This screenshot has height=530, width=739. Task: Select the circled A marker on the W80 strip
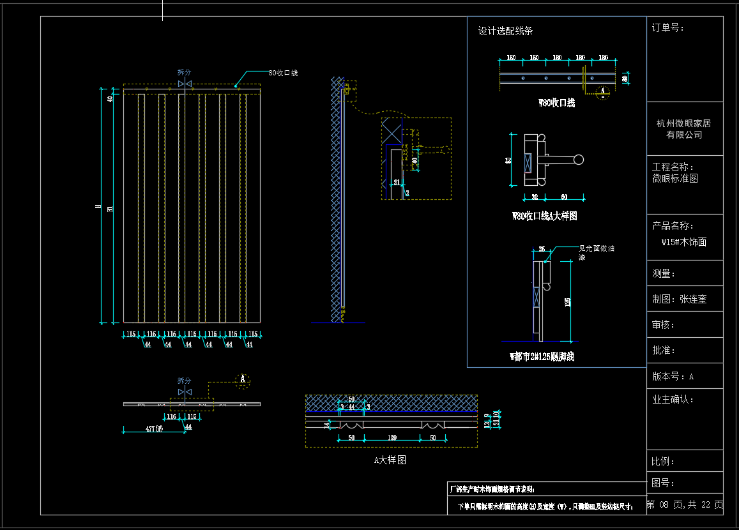tap(602, 92)
